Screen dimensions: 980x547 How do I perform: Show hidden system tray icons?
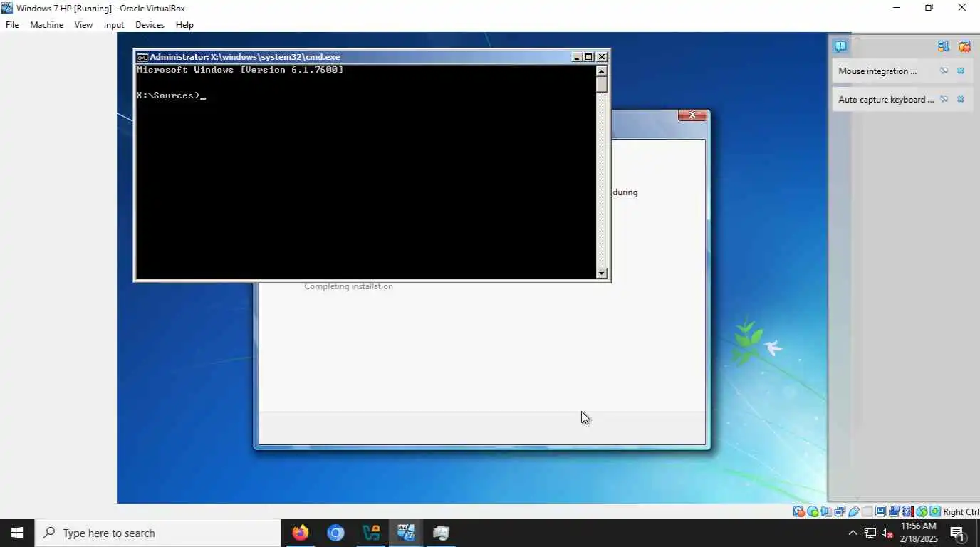pos(853,533)
